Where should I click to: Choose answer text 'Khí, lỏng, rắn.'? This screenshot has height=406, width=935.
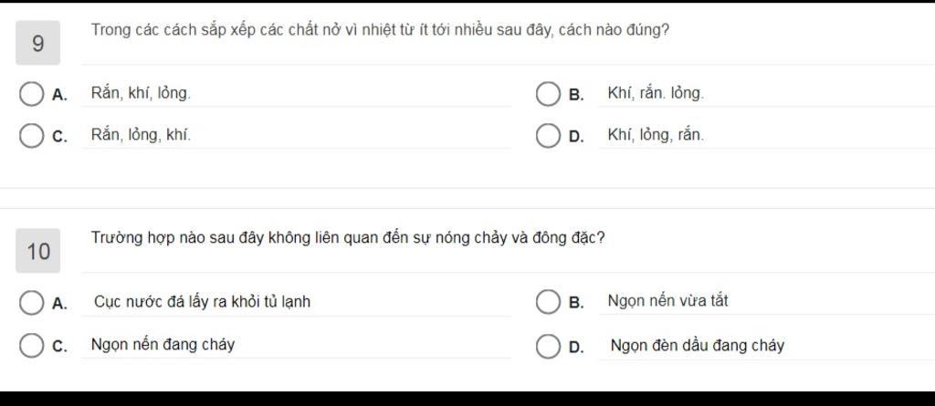coord(656,135)
